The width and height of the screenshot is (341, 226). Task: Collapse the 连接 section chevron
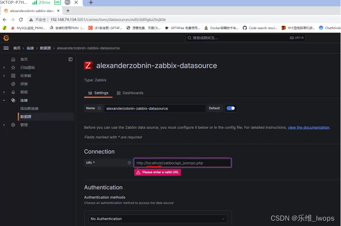(4, 100)
